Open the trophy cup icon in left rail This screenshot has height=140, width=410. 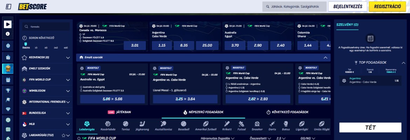[8, 91]
